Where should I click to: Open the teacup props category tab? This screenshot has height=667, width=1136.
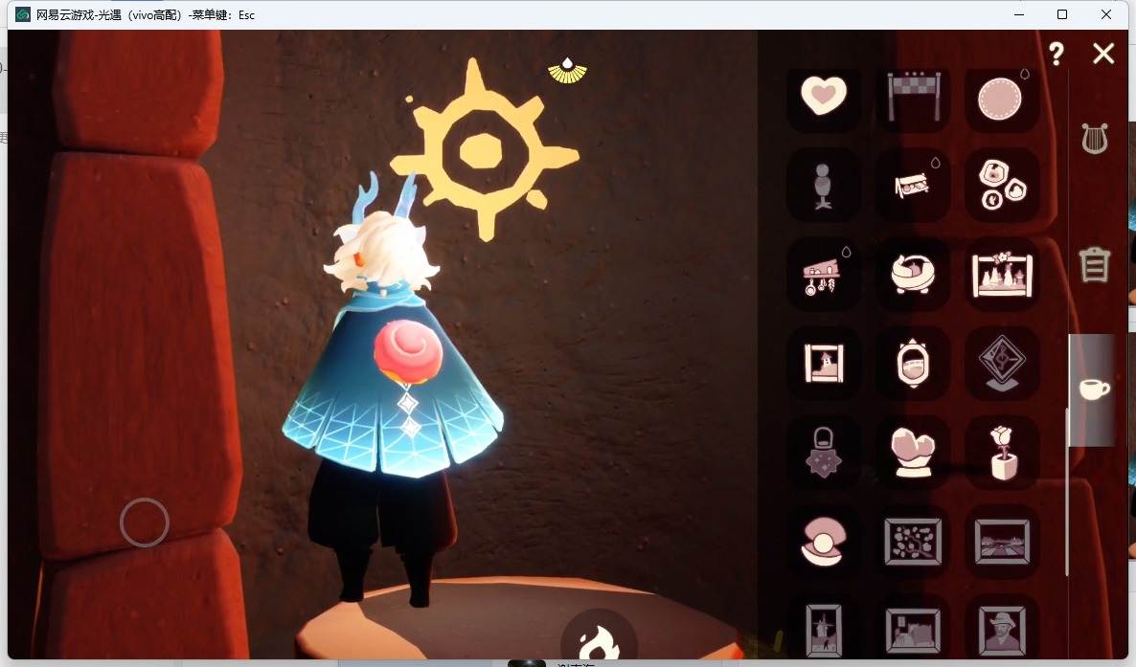pos(1094,389)
